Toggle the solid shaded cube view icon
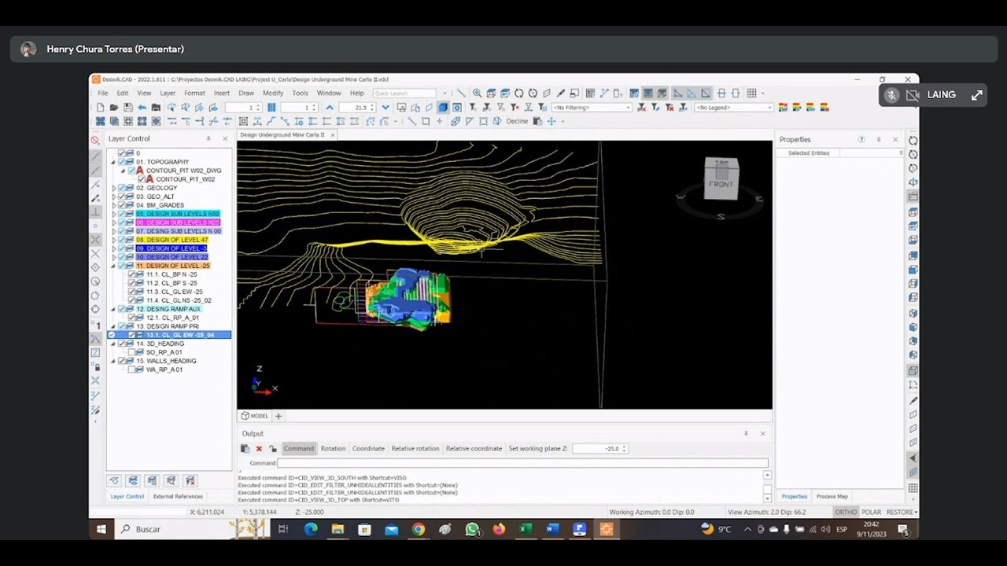The height and width of the screenshot is (566, 1007). coord(443,108)
